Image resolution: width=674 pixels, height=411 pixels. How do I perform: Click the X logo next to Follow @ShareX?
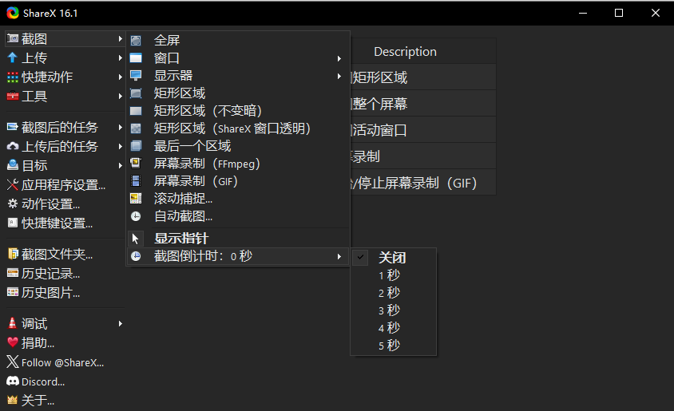pyautogui.click(x=13, y=362)
